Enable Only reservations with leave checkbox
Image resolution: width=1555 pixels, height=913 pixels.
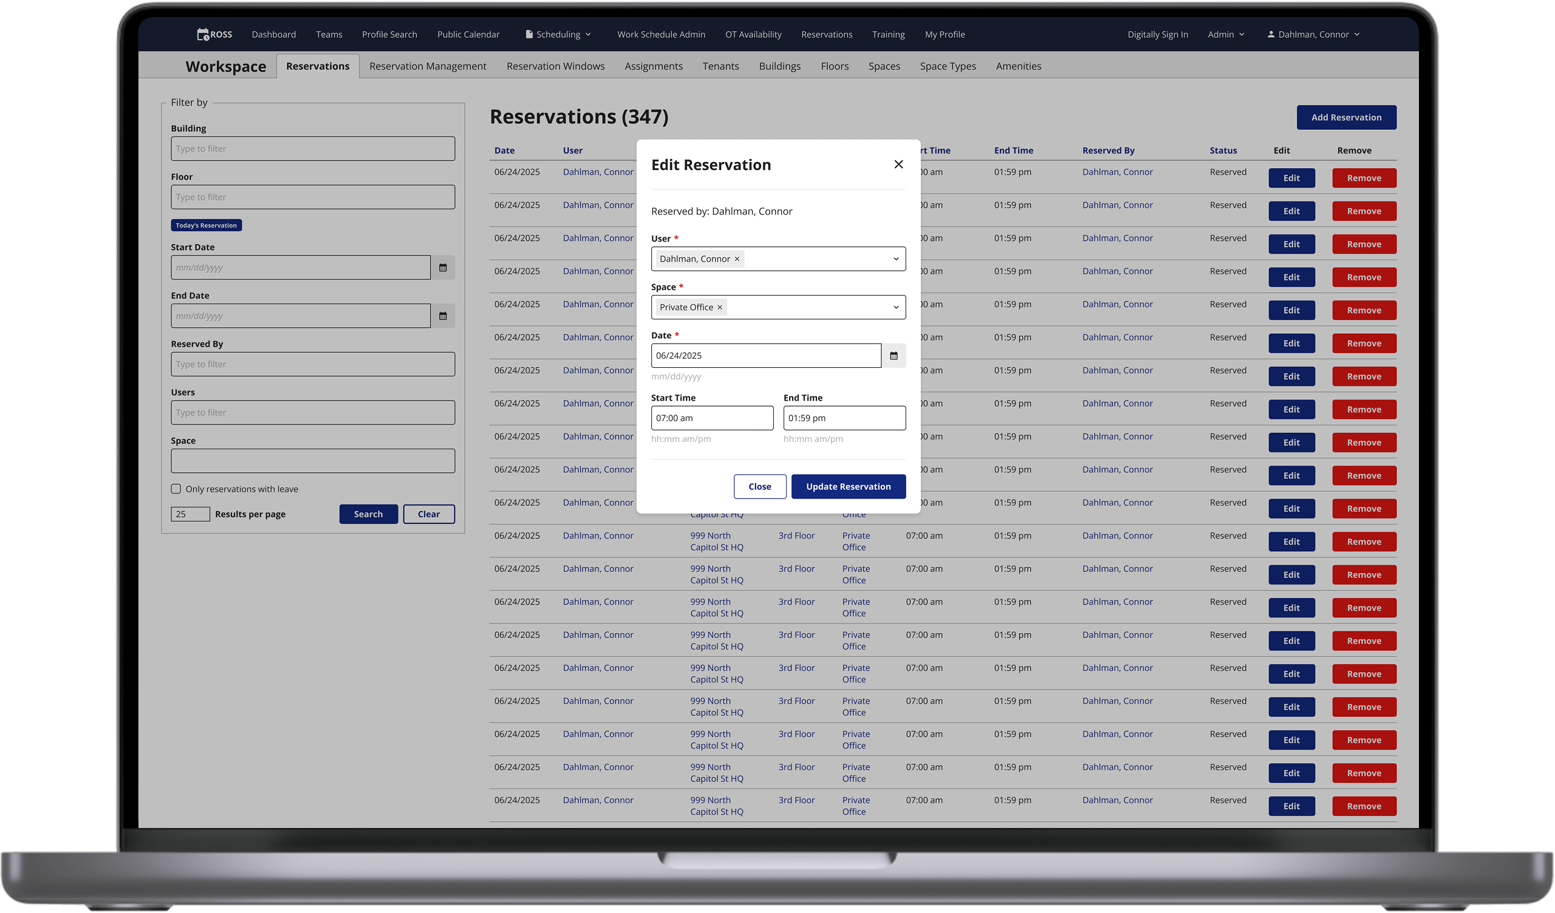[176, 489]
